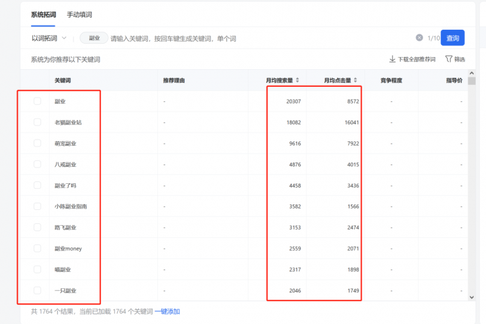Click the blue 查询 button
The width and height of the screenshot is (486, 324).
click(453, 38)
